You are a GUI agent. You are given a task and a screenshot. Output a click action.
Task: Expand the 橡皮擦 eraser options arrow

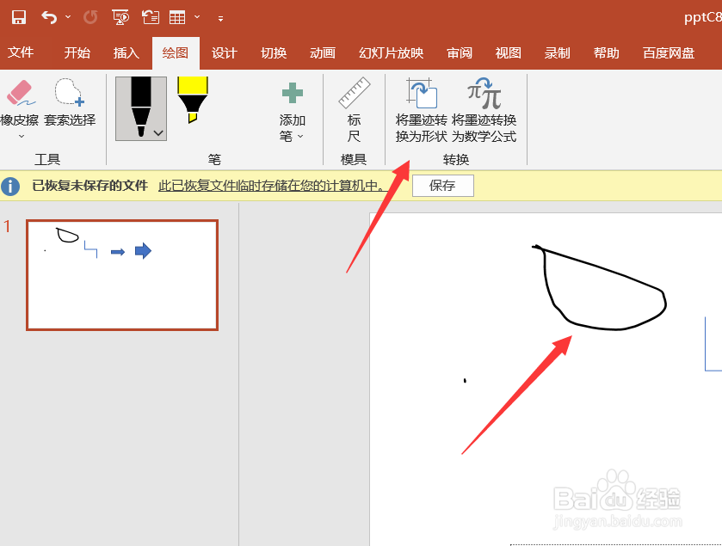coord(22,137)
